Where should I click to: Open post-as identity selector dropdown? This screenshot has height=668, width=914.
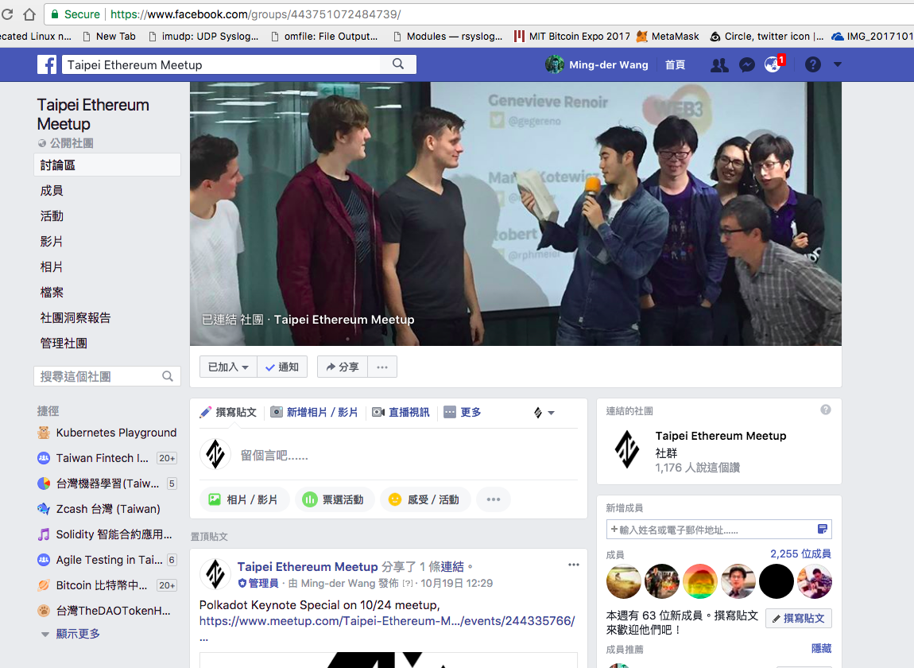(x=544, y=413)
